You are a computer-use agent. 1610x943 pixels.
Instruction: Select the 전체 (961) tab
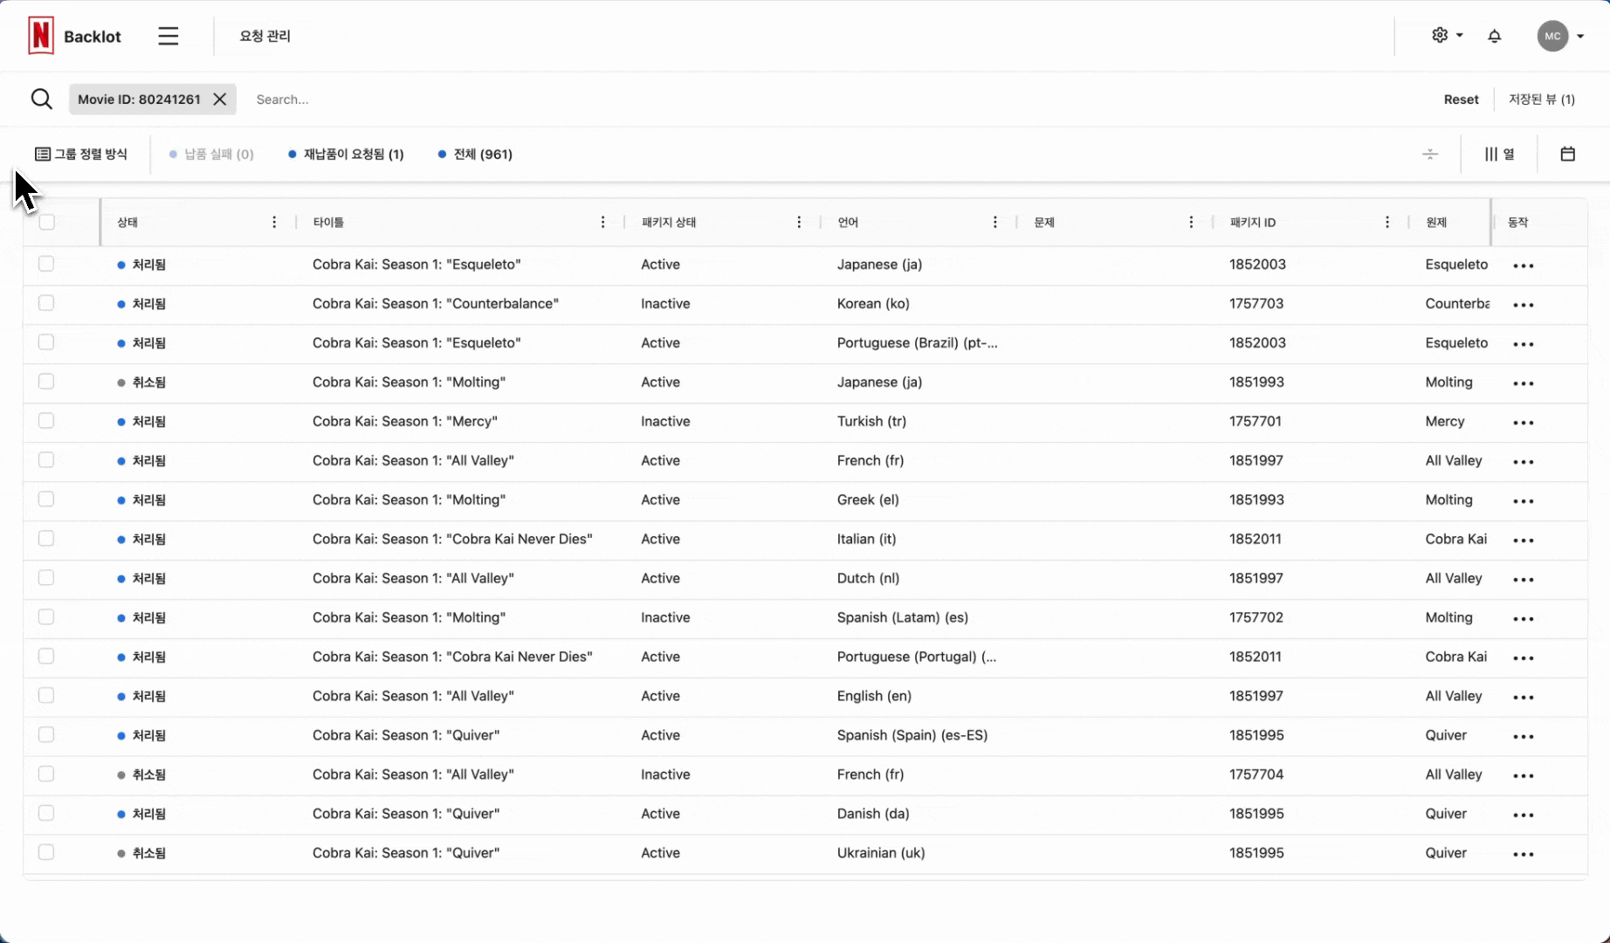(x=475, y=155)
